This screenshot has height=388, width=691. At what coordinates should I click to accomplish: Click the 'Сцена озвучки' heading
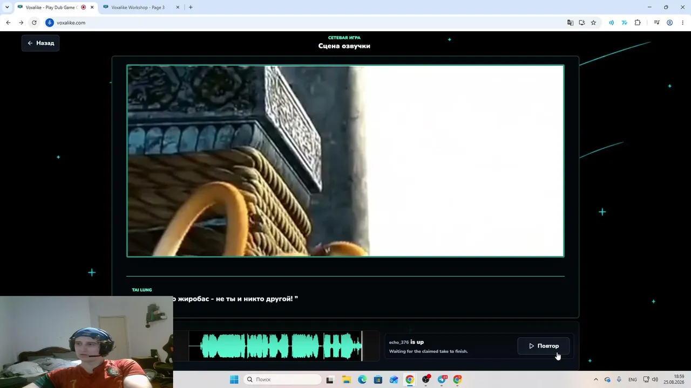(344, 46)
